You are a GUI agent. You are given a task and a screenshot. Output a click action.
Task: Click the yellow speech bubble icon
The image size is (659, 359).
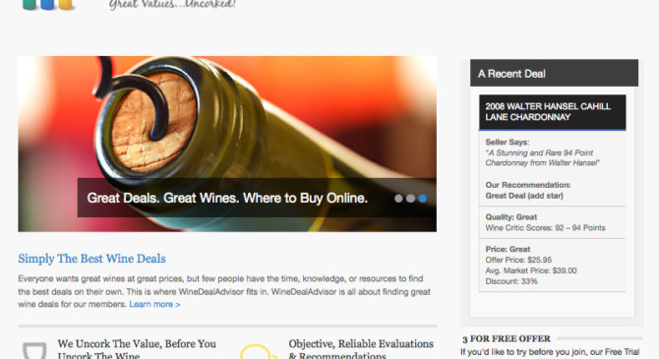[258, 351]
